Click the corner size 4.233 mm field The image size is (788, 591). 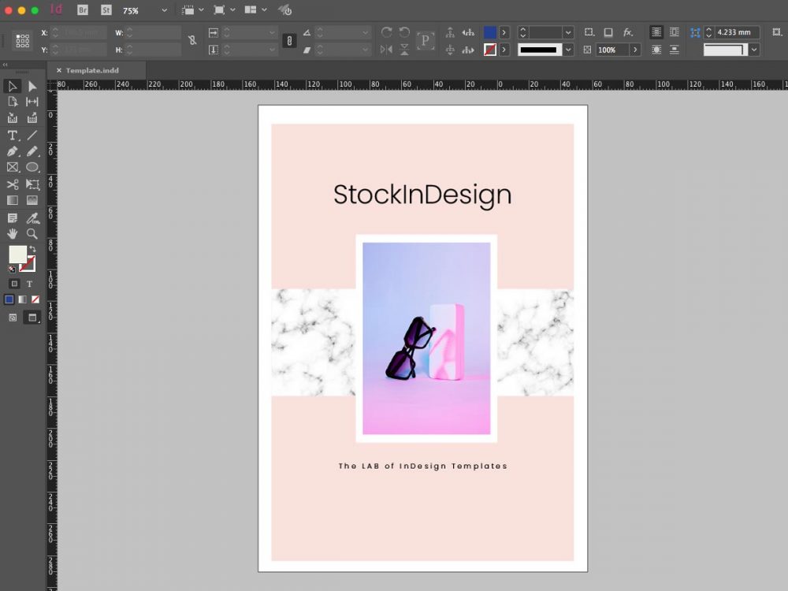(x=738, y=32)
